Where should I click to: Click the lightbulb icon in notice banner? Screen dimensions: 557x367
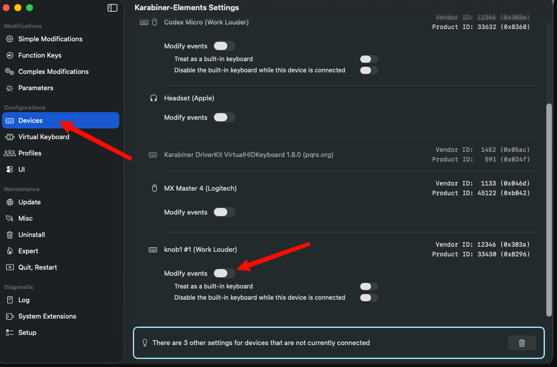point(145,343)
